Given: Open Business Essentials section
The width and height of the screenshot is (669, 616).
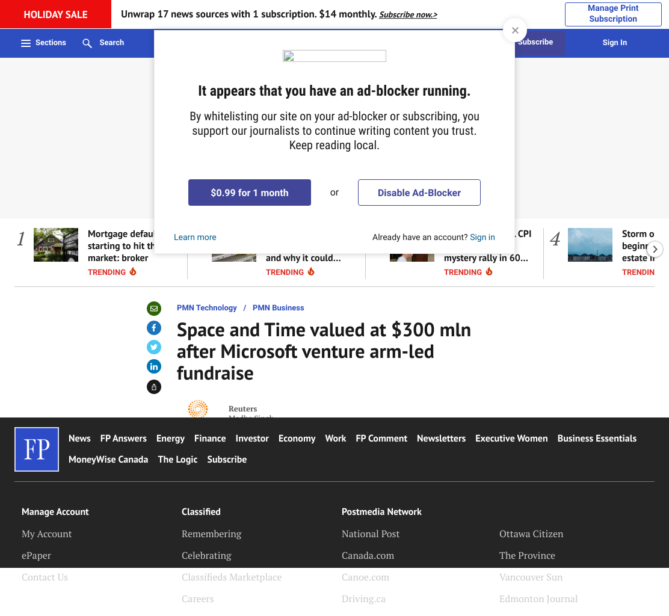Looking at the screenshot, I should coord(597,439).
